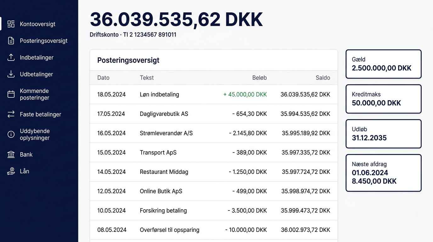This screenshot has width=433, height=242.
Task: Click the - 2.145,80 DKK amount
Action: [x=248, y=133]
